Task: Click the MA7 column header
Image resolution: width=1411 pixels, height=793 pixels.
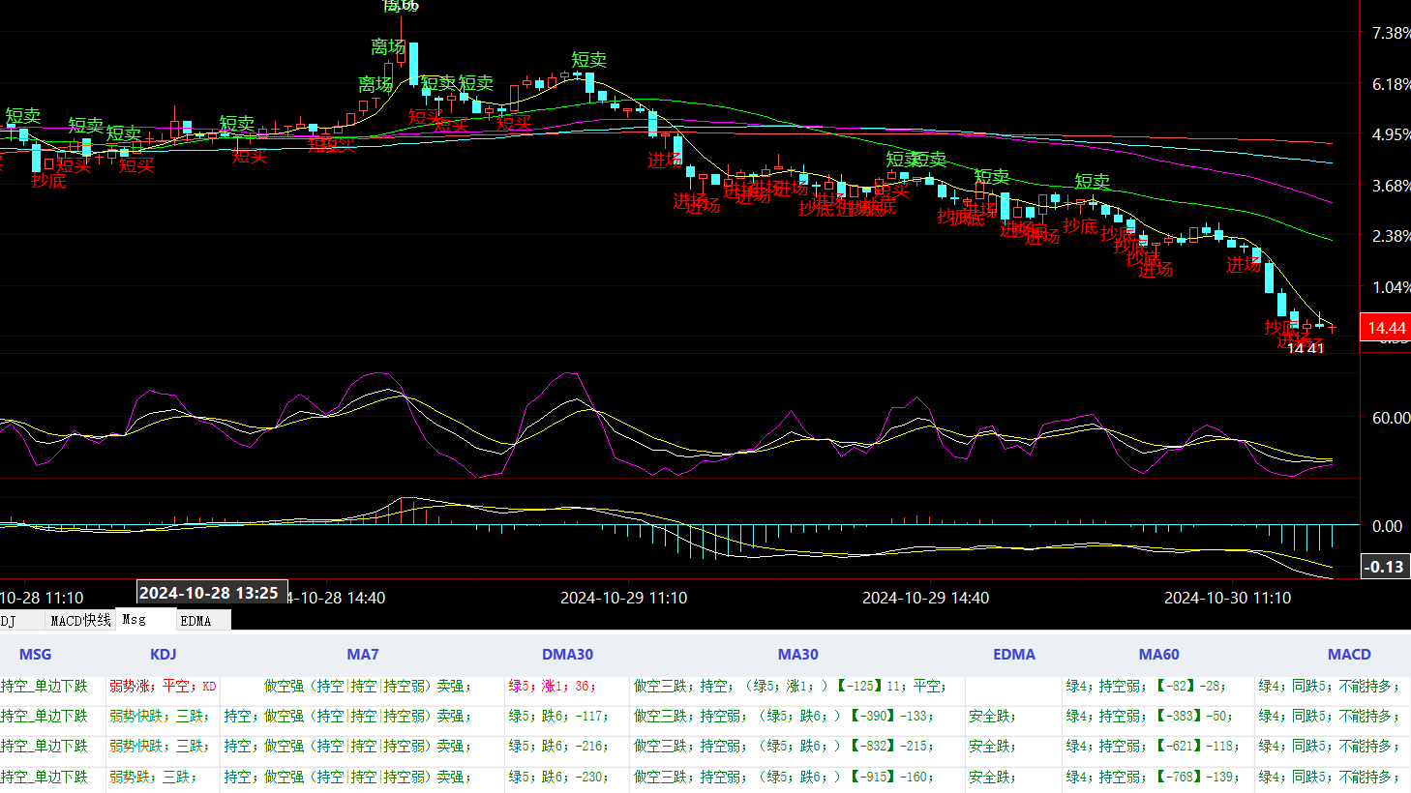Action: pyautogui.click(x=363, y=655)
